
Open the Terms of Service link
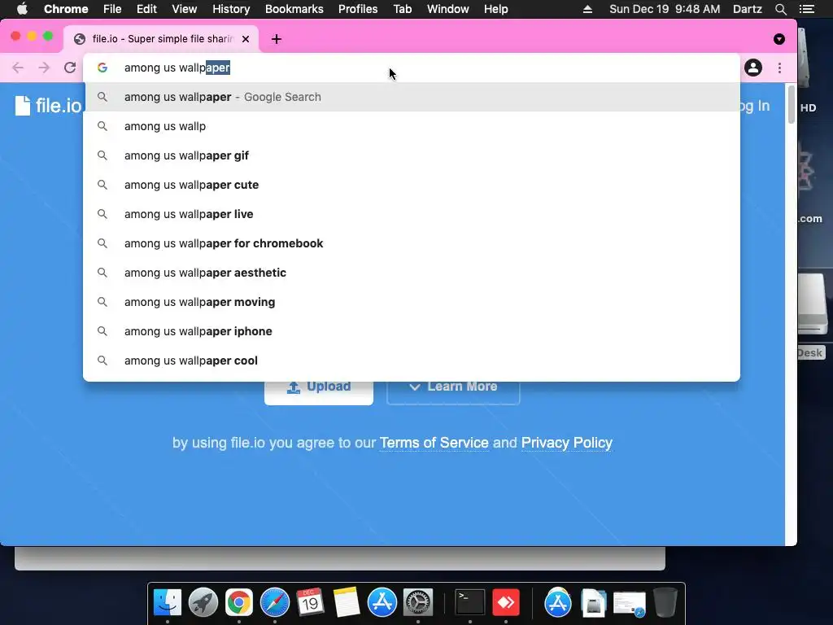[434, 443]
